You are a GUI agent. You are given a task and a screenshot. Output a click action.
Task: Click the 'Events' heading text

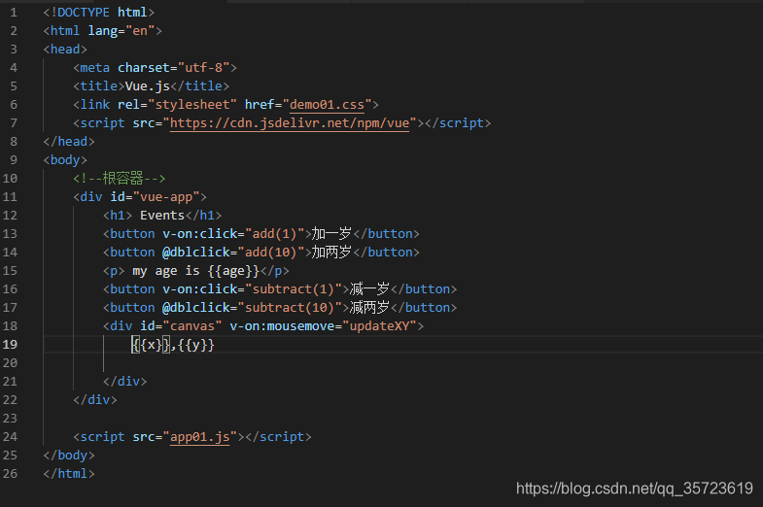(x=162, y=216)
